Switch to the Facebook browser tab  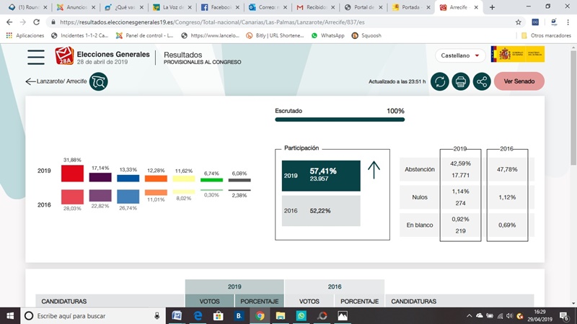(219, 7)
